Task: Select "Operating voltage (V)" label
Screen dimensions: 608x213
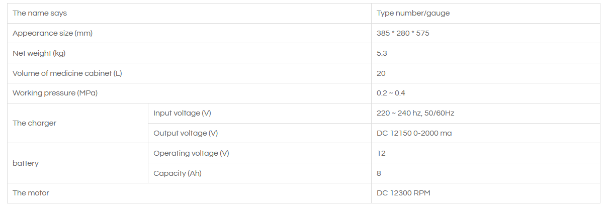Action: tap(191, 153)
